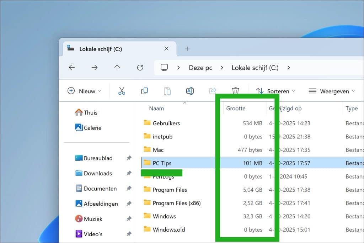Open the Nieuw dropdown menu
Screen dimensions: 364x243
coord(84,91)
